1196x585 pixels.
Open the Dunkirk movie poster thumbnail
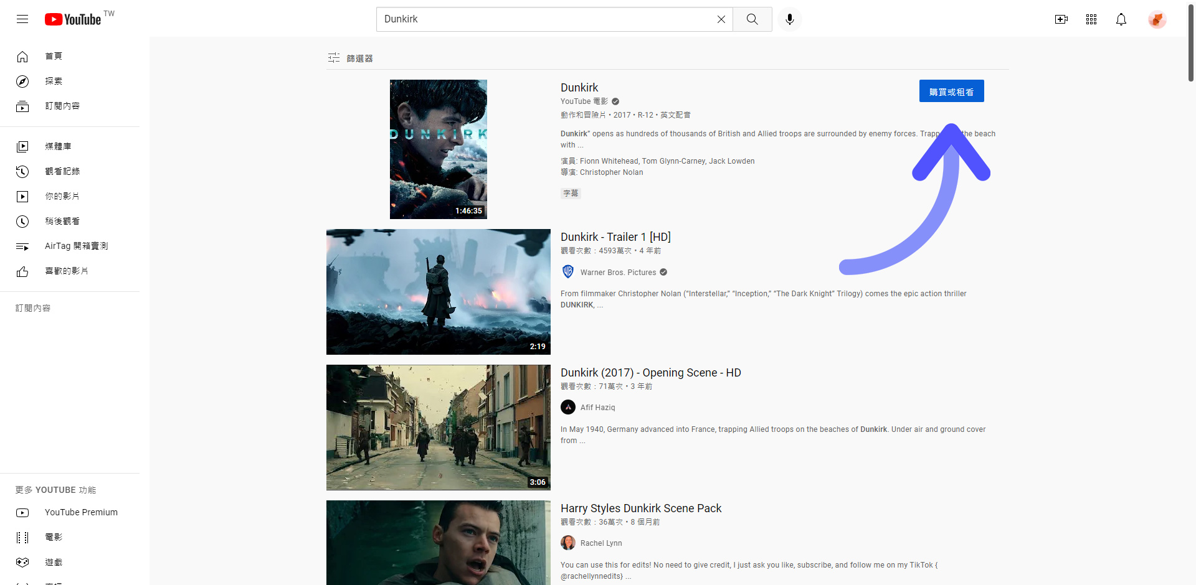[439, 149]
